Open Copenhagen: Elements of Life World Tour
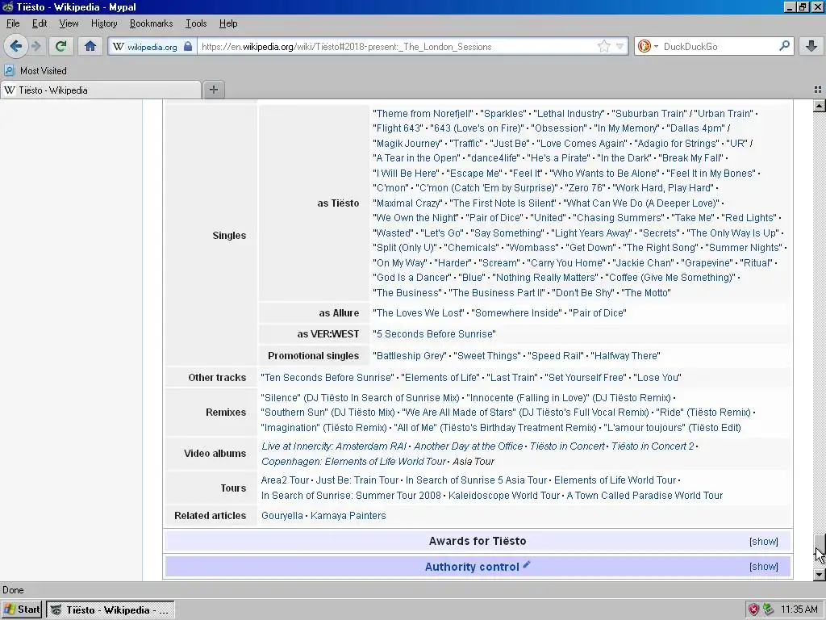The image size is (826, 620). pos(353,461)
